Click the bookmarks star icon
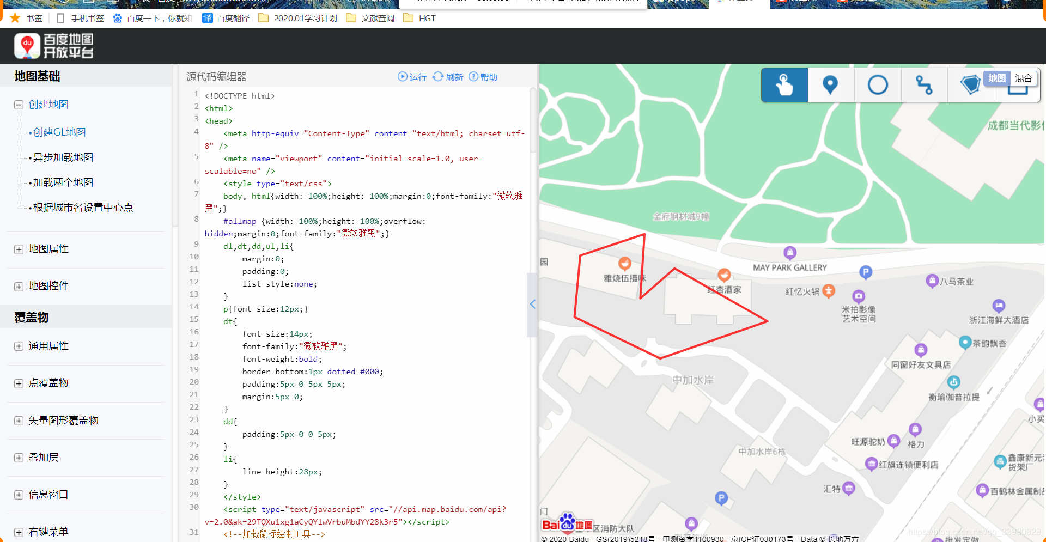The height and width of the screenshot is (542, 1046). 15,18
